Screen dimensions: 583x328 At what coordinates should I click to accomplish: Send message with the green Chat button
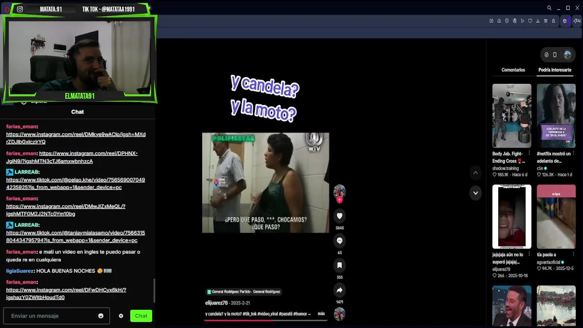pos(141,316)
